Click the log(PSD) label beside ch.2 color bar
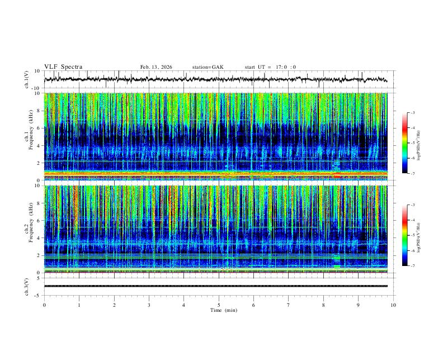Screen dimensions: 443x342 pyautogui.click(x=419, y=237)
